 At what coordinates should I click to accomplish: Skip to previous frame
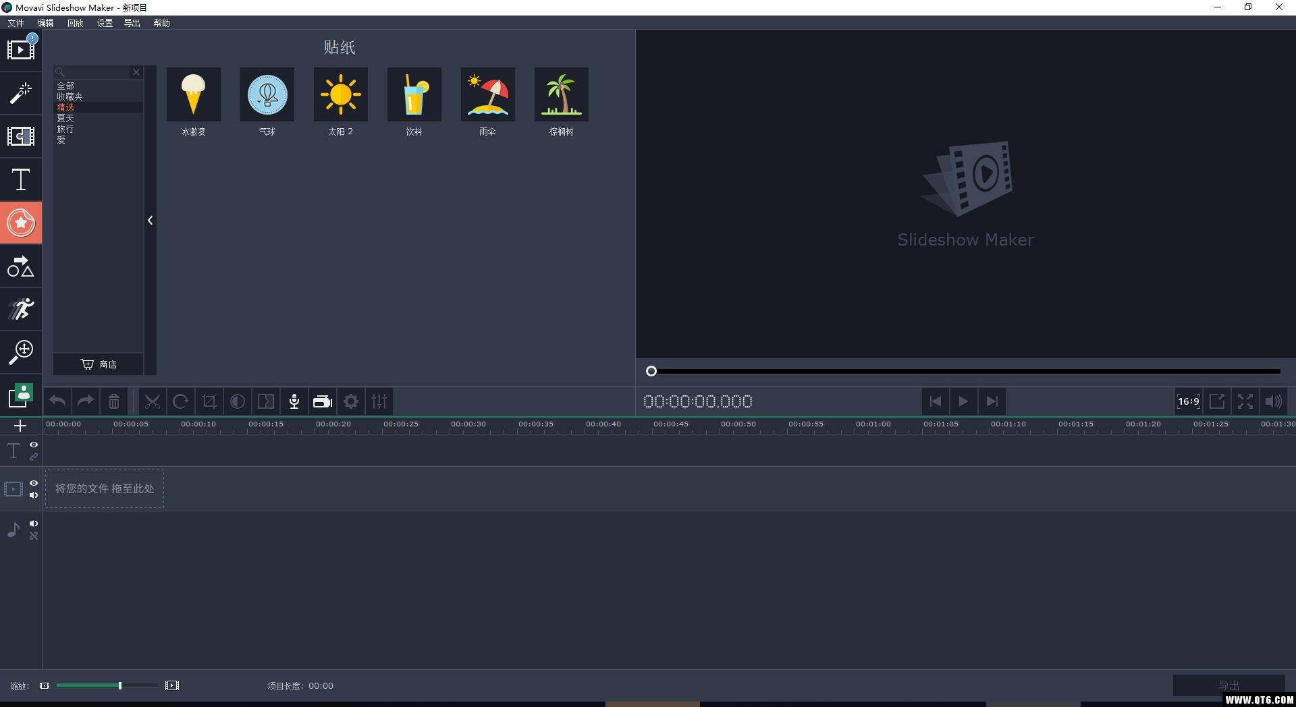(x=935, y=401)
